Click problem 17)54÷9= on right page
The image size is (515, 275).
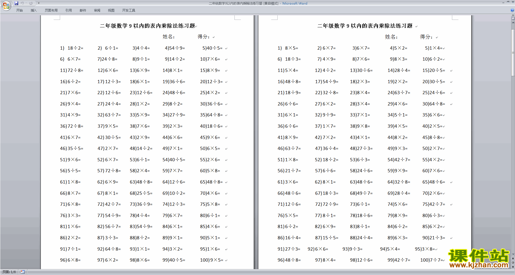327,82
